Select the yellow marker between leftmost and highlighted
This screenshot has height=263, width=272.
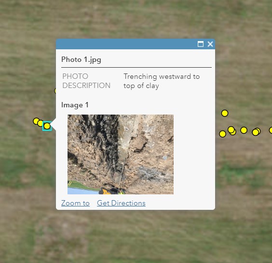pos(41,123)
